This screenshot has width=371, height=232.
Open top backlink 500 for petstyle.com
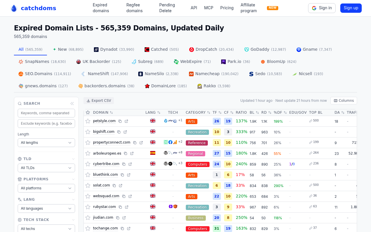[x=314, y=121]
